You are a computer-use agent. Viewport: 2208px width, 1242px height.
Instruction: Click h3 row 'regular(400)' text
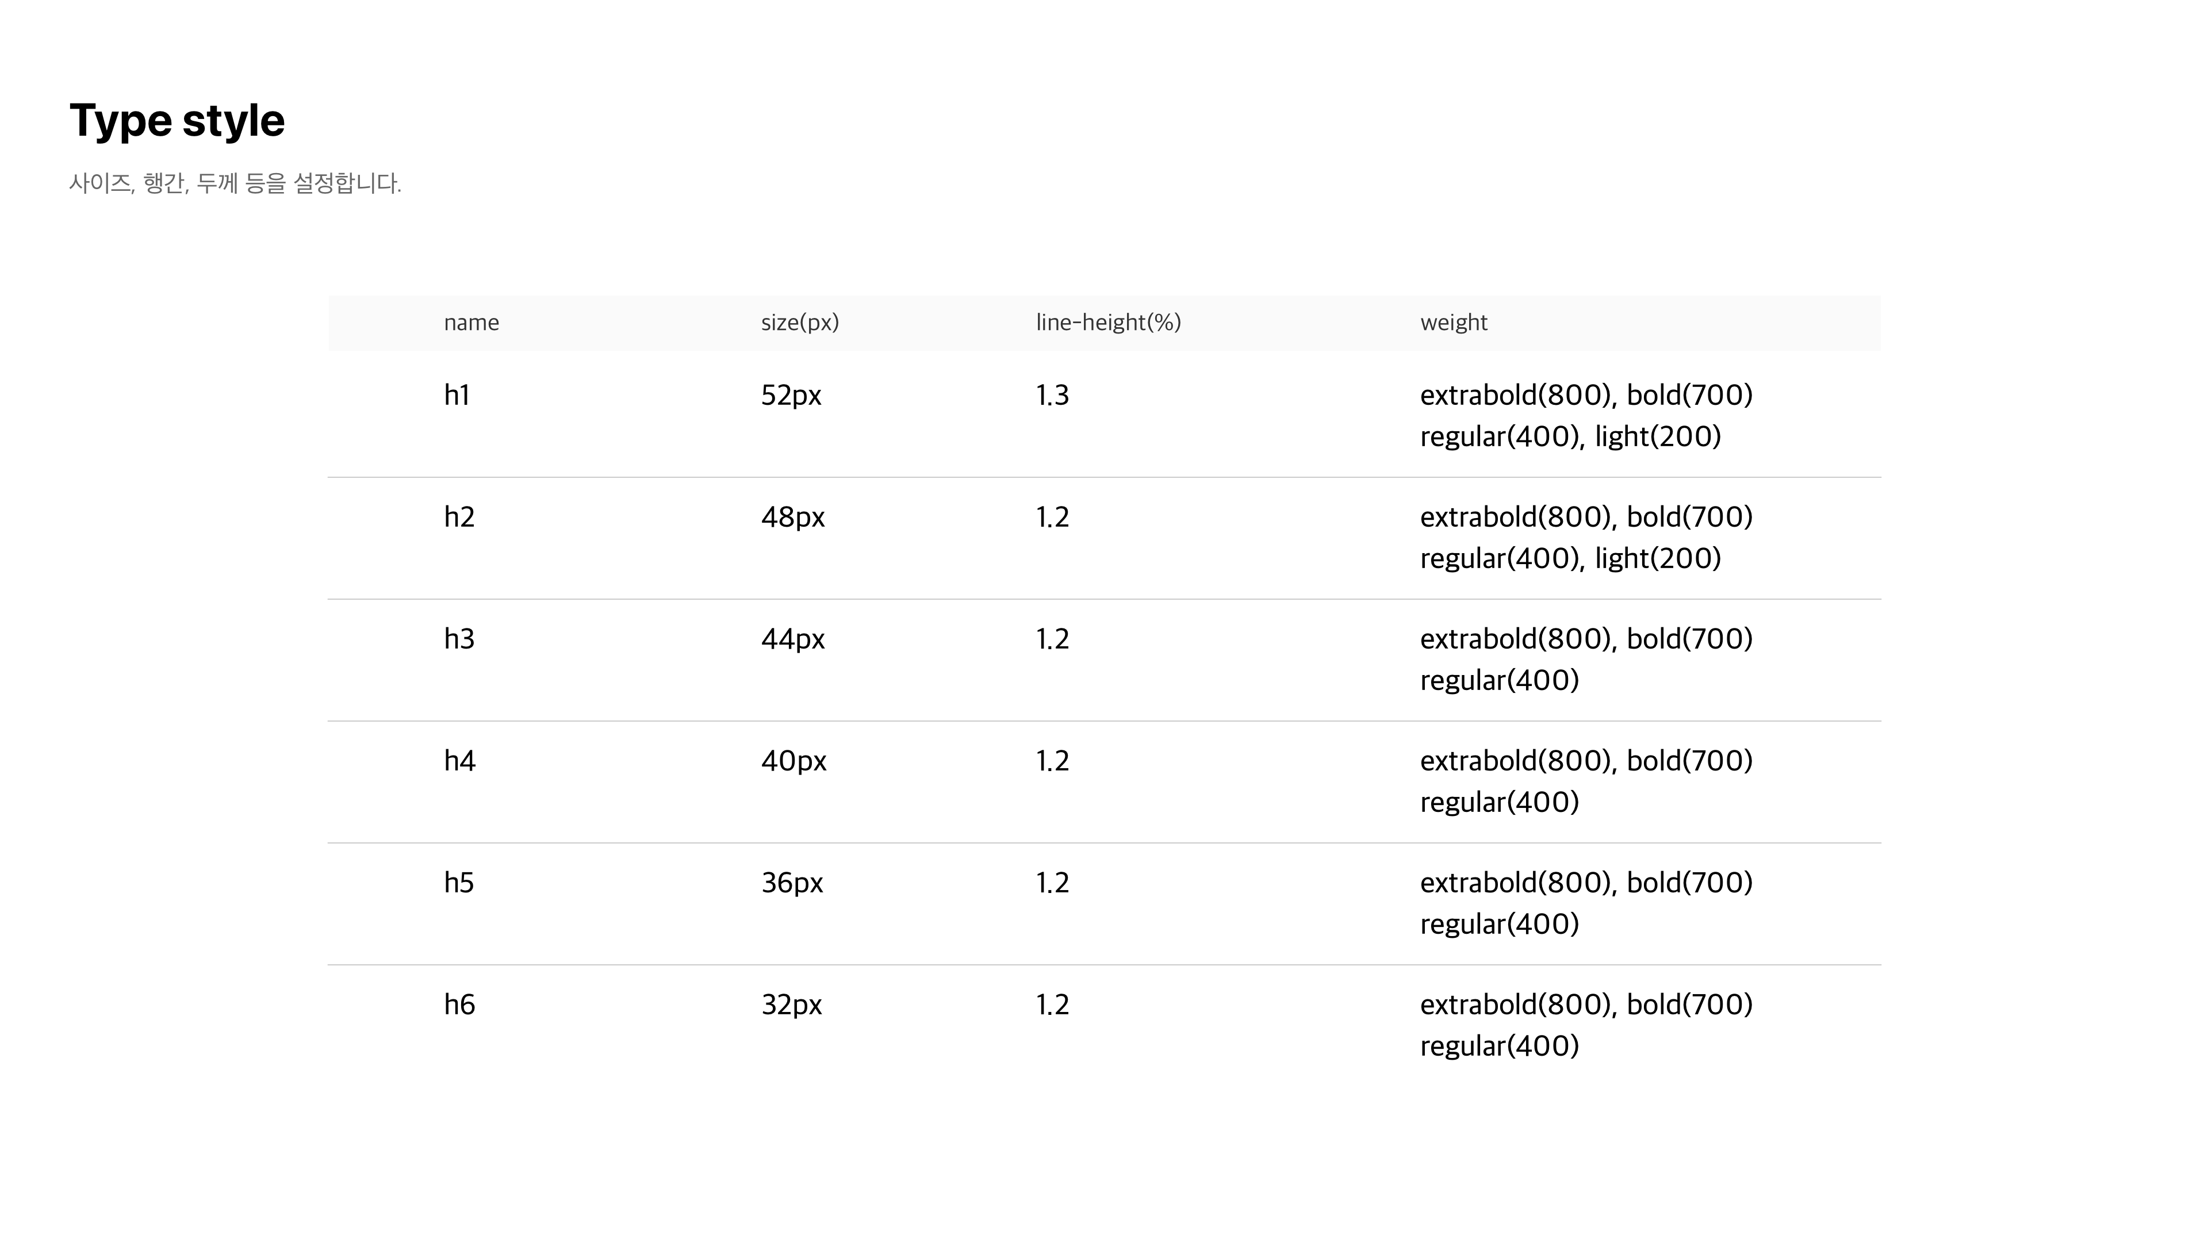tap(1499, 681)
